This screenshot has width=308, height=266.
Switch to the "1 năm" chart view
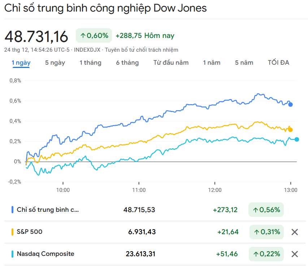211,63
